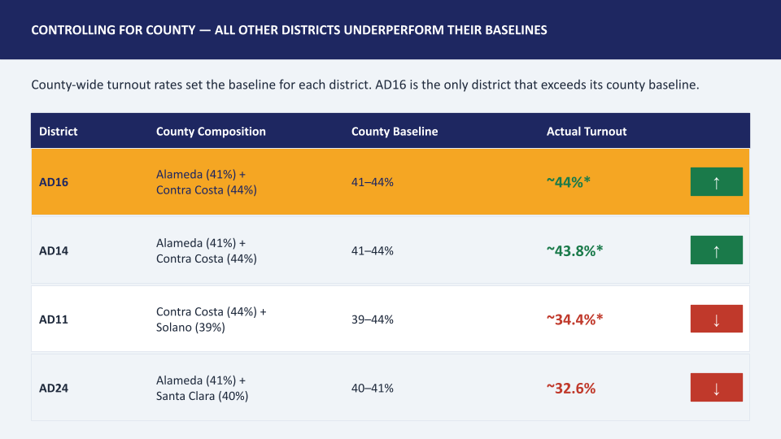Viewport: 781px width, 439px height.
Task: Select the District column header
Action: tap(59, 132)
